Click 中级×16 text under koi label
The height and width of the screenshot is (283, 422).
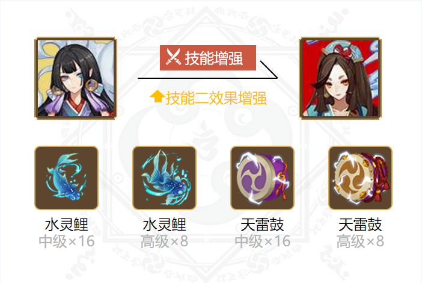[x=67, y=241]
